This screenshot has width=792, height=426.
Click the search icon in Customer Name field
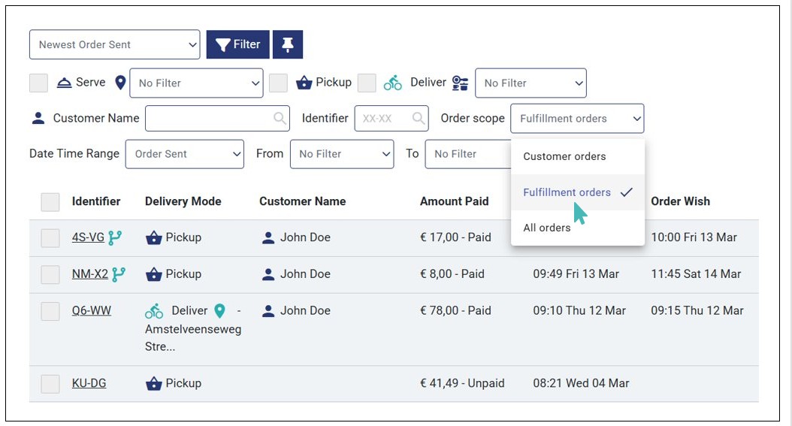click(280, 119)
